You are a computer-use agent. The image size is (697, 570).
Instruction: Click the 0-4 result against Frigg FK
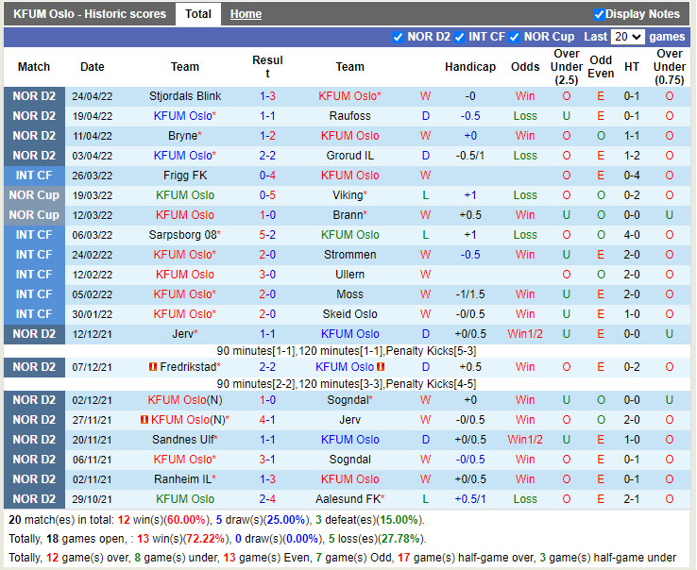click(267, 176)
